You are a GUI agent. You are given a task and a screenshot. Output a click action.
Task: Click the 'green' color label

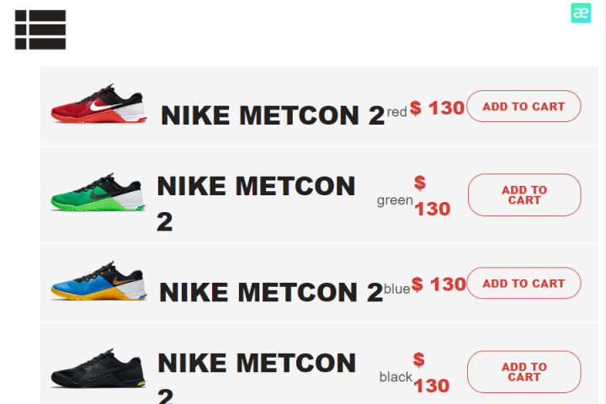click(395, 200)
